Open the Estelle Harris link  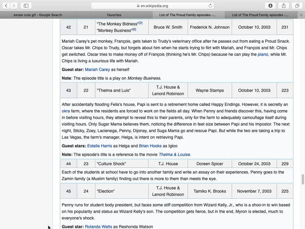click(x=99, y=146)
